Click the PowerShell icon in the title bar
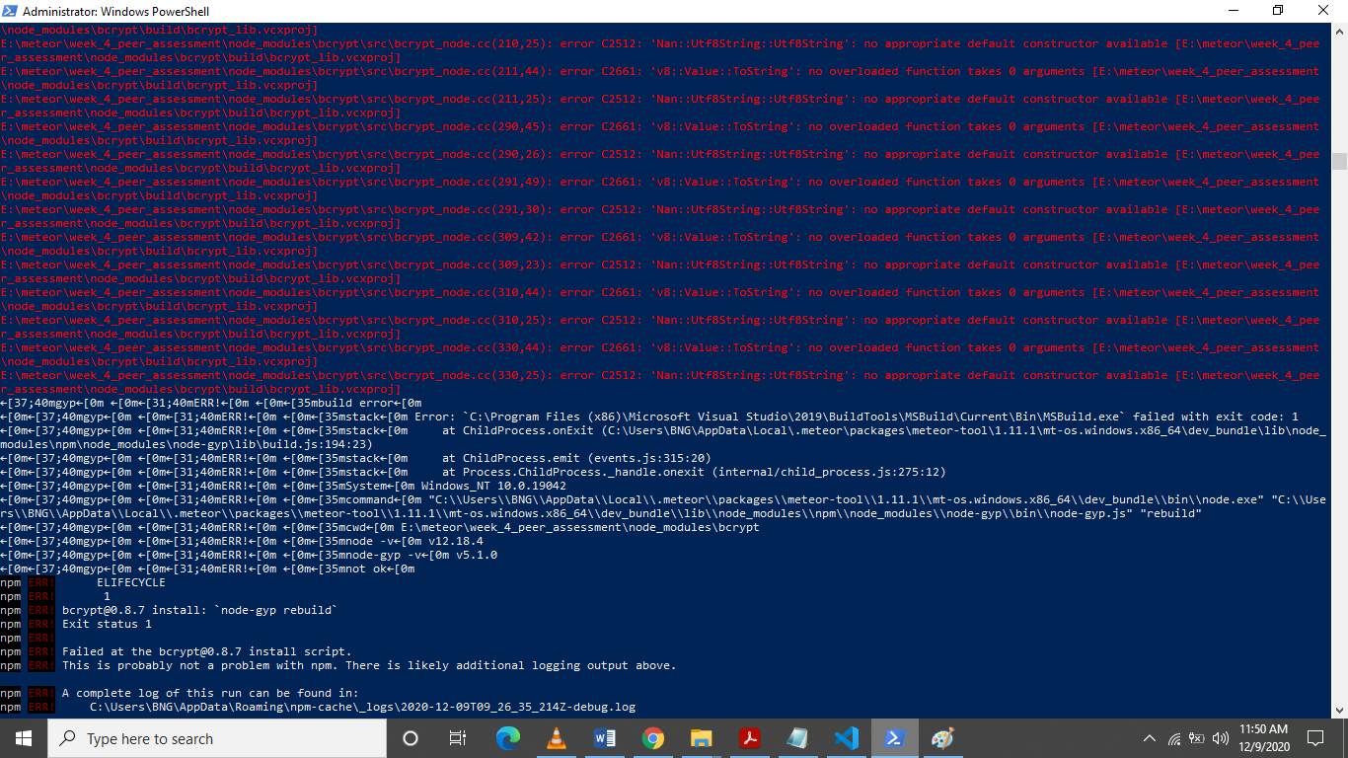Viewport: 1348px width, 758px height. tap(10, 11)
